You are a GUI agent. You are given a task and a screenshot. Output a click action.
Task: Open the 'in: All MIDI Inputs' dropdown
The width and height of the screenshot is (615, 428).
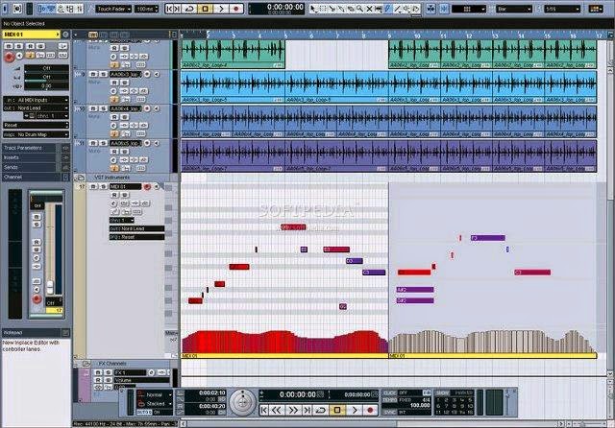click(37, 100)
